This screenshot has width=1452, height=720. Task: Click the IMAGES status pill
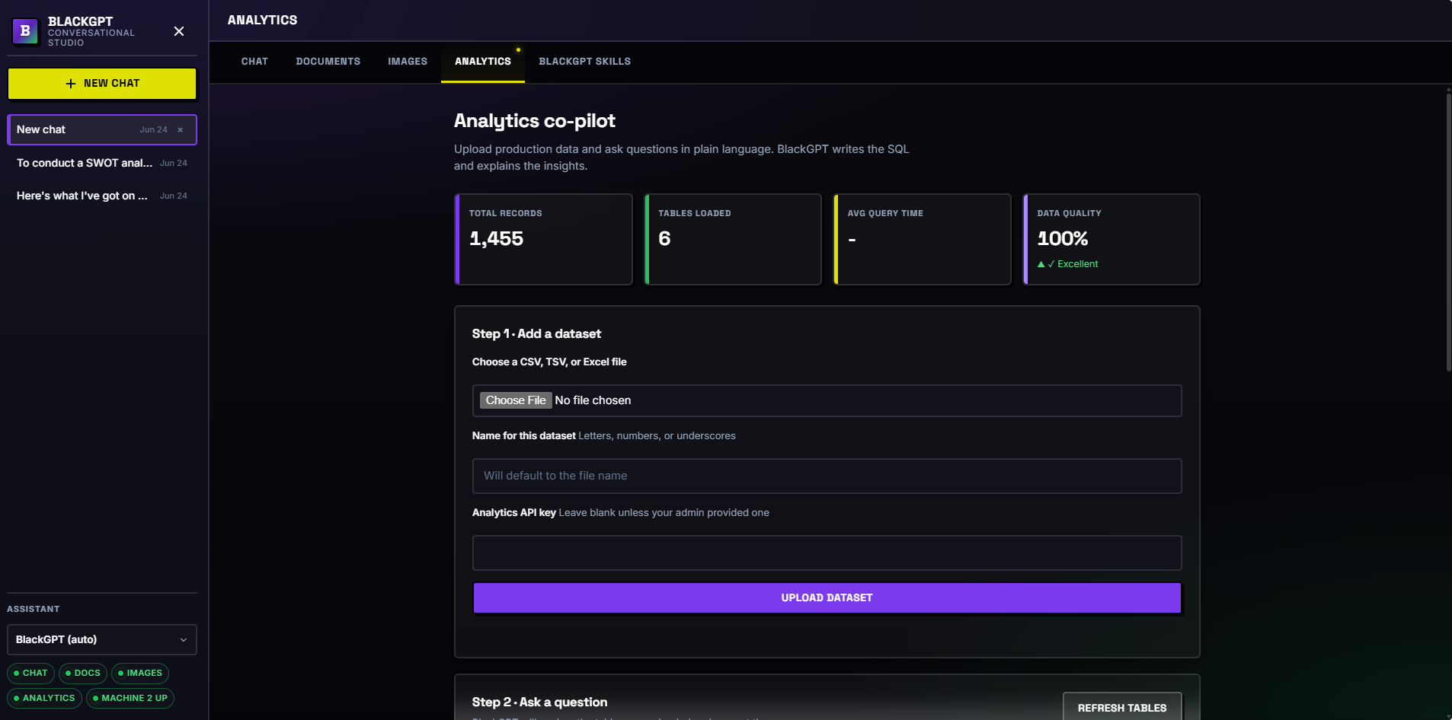pos(140,674)
